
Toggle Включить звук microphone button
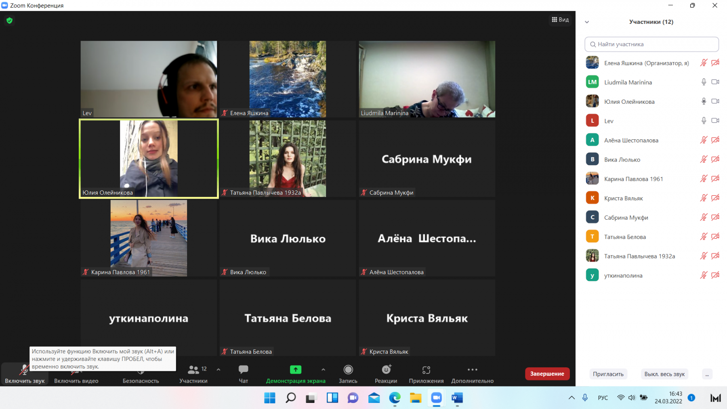tap(25, 374)
